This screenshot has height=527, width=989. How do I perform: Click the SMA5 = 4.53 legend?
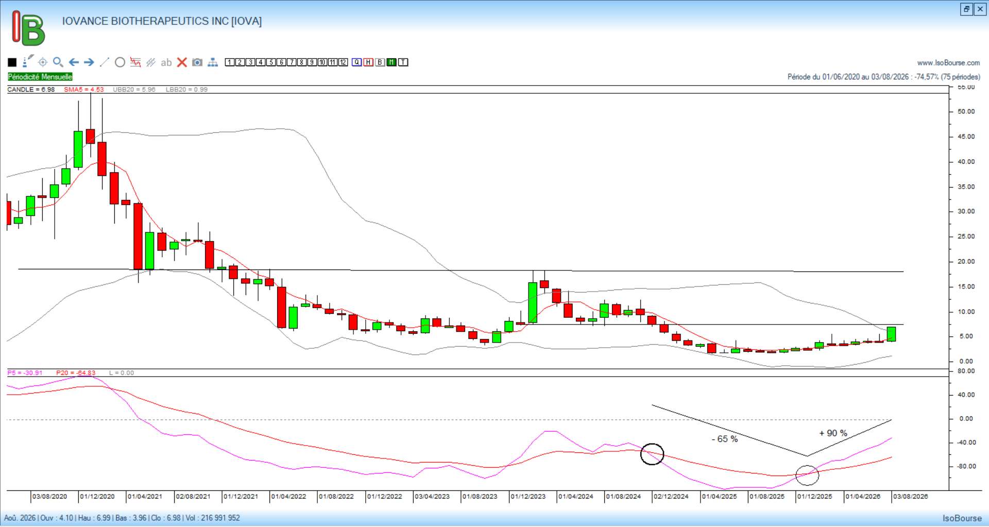pyautogui.click(x=84, y=90)
